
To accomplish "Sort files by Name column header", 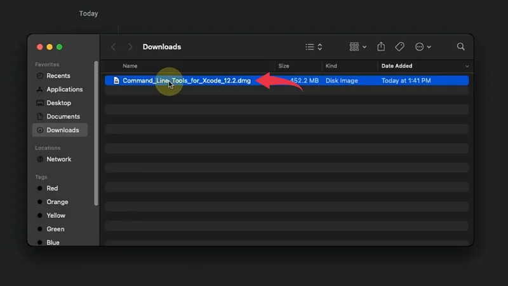I will tap(130, 66).
